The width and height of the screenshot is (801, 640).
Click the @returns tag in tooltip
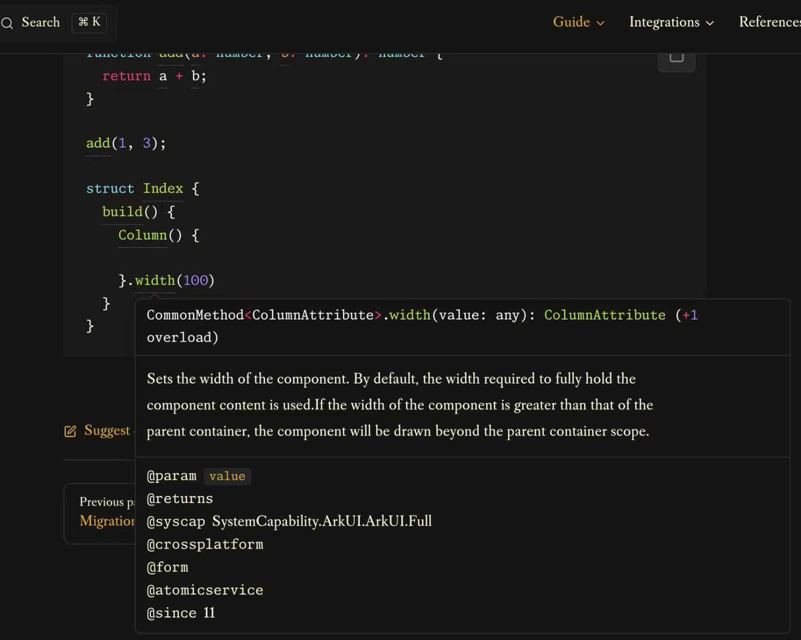[x=180, y=499]
